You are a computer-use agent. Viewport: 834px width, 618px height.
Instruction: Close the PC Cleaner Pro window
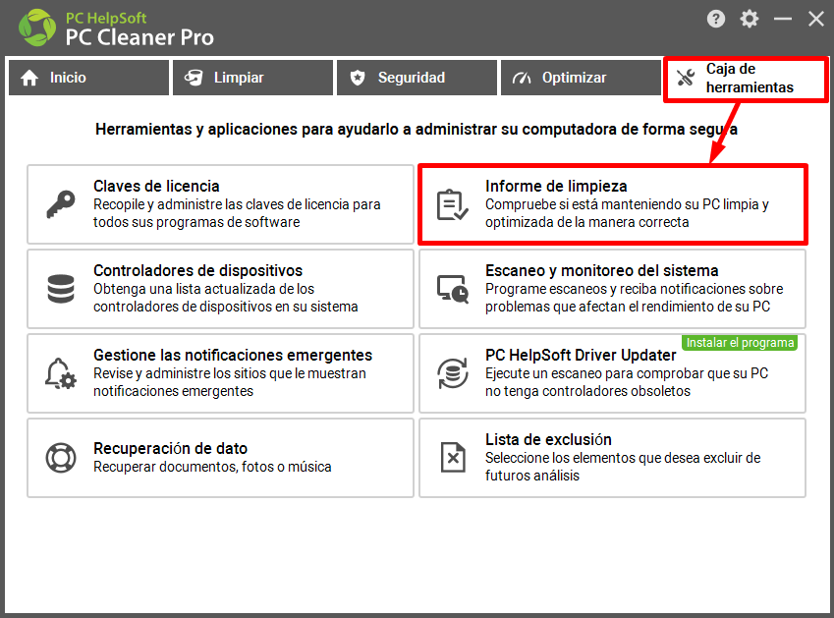pos(815,19)
